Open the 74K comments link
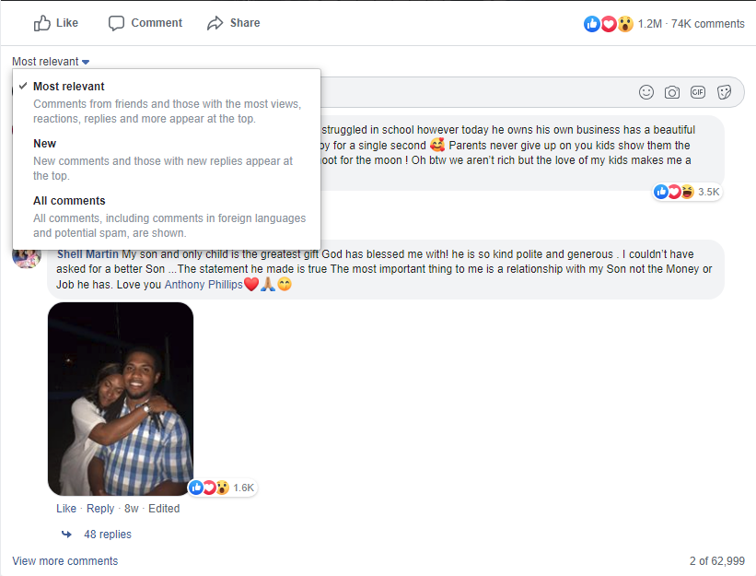This screenshot has width=756, height=576. pyautogui.click(x=708, y=24)
